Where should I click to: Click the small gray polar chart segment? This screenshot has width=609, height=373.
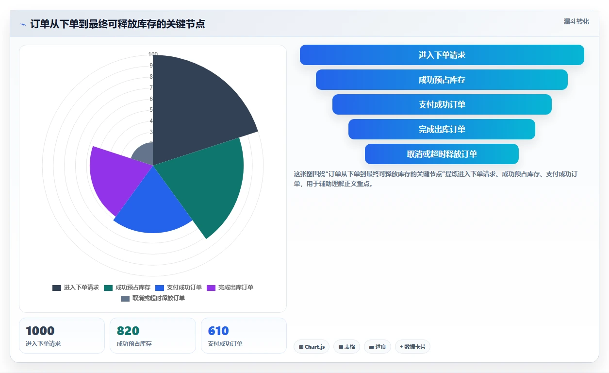pyautogui.click(x=144, y=154)
